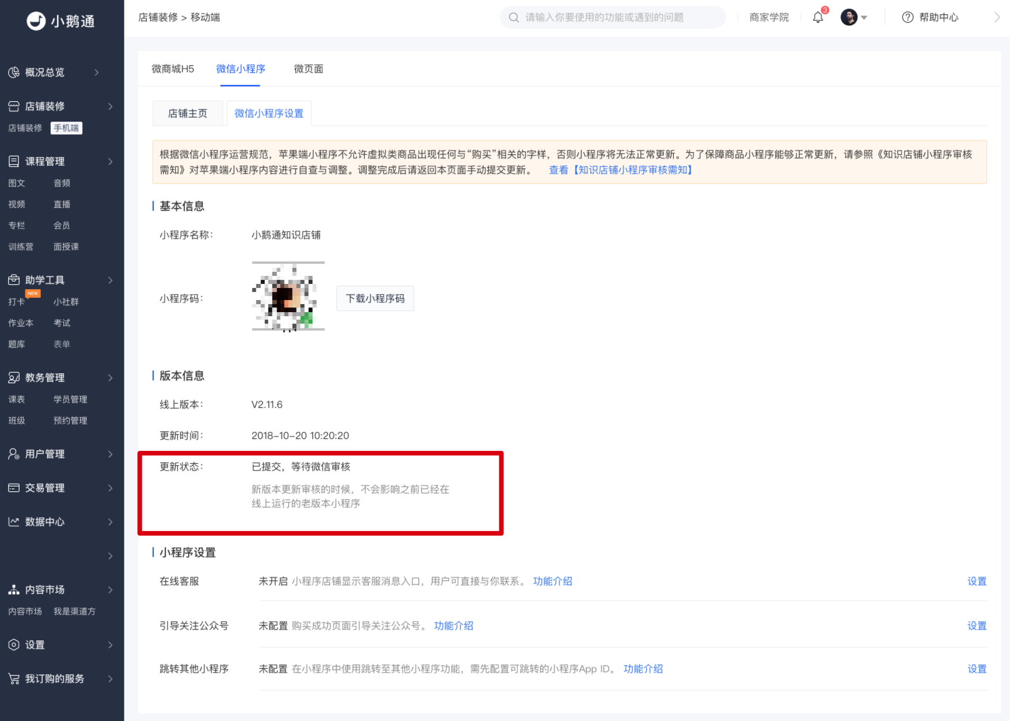Click the user avatar icon

pos(849,17)
